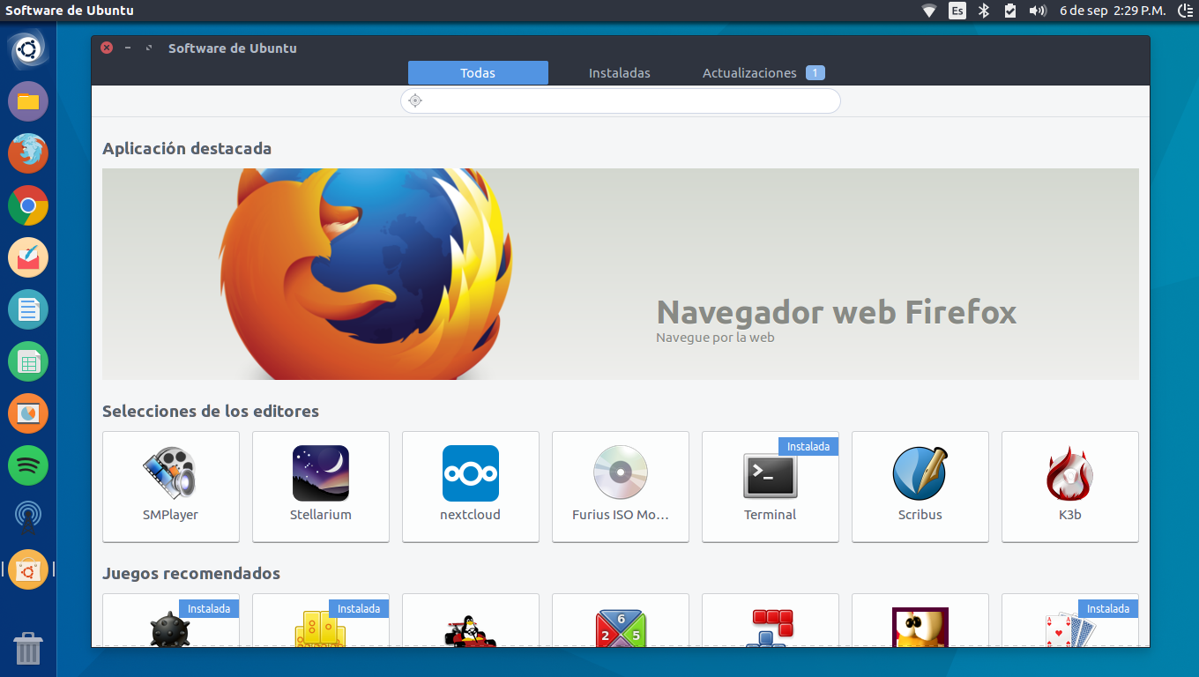This screenshot has width=1199, height=677.
Task: Open the K3b app tile
Action: pyautogui.click(x=1070, y=487)
